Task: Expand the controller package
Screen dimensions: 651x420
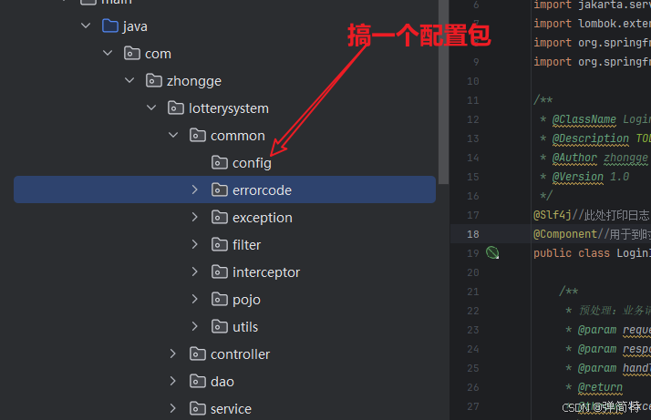Action: 172,354
